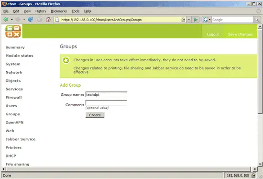Click the Forward navigation arrow
Image resolution: width=263 pixels, height=179 pixels.
point(18,20)
